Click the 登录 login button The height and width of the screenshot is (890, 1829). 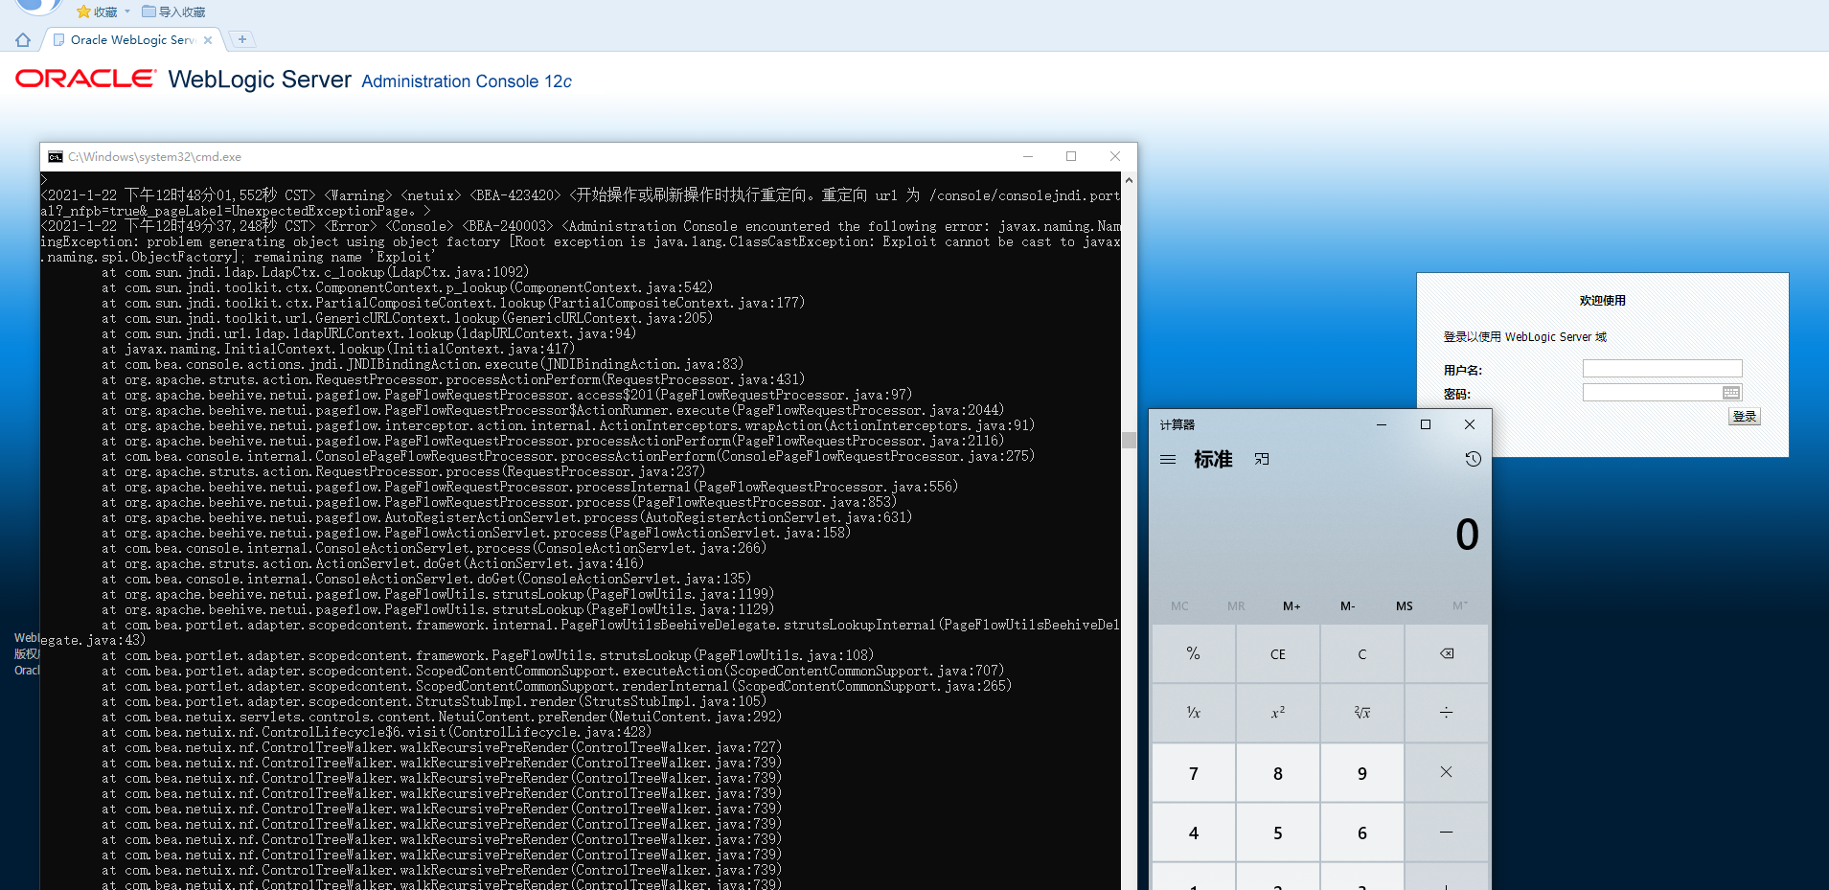(x=1745, y=417)
